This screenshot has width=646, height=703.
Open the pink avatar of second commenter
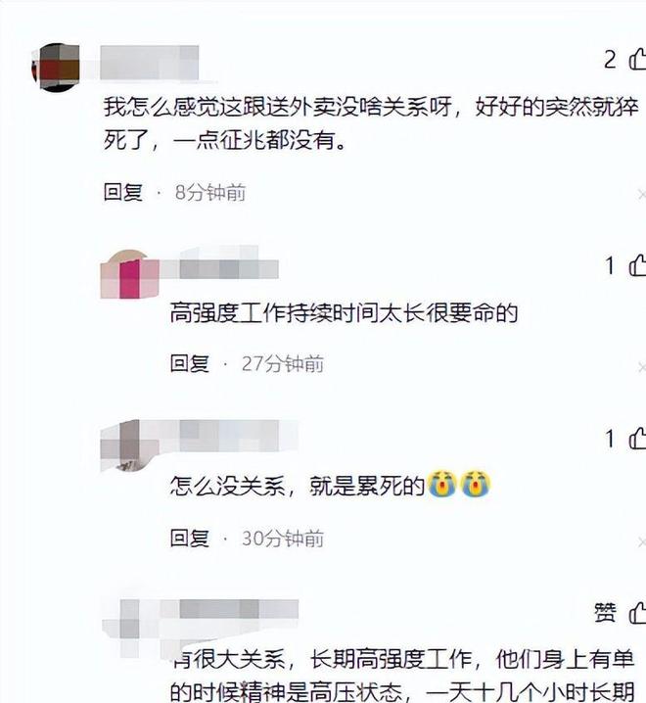pyautogui.click(x=129, y=274)
